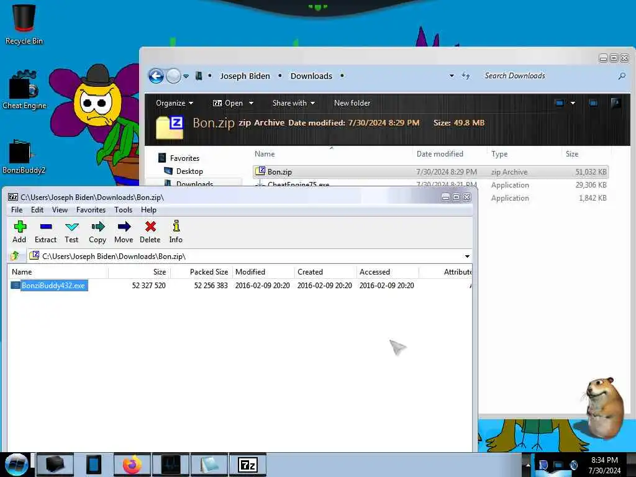Open the Favorites menu in 7-Zip
The width and height of the screenshot is (636, 477).
tap(91, 210)
